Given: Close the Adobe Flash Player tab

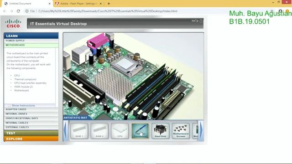Looking at the screenshot, I should 101,4.
